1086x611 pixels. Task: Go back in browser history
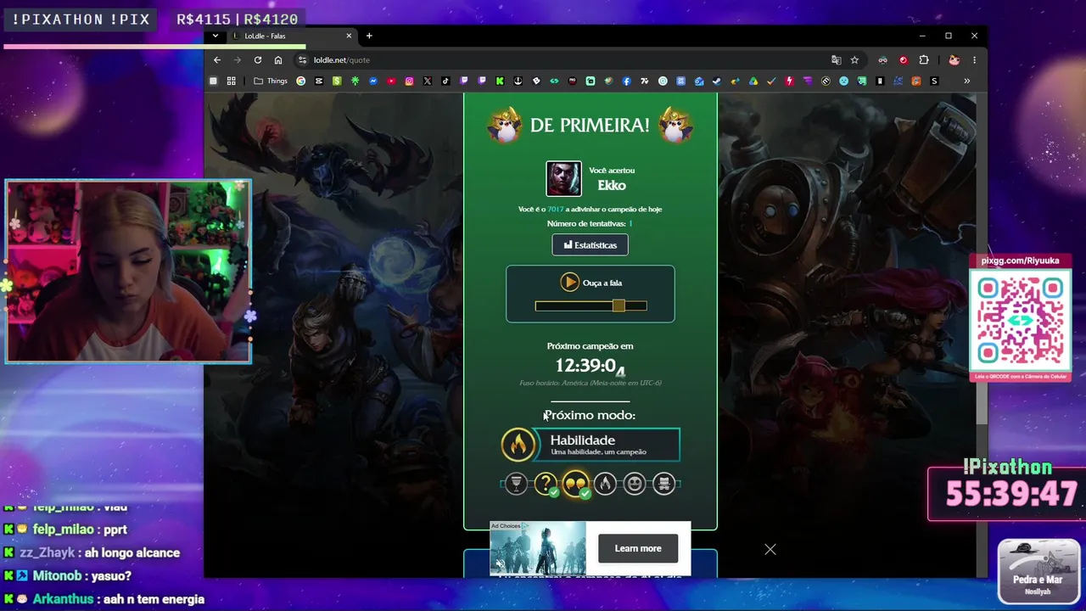coord(217,60)
